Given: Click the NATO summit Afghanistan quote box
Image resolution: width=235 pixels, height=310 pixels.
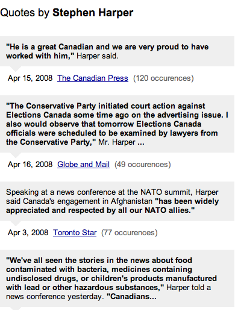Looking at the screenshot, I should click(x=117, y=201).
